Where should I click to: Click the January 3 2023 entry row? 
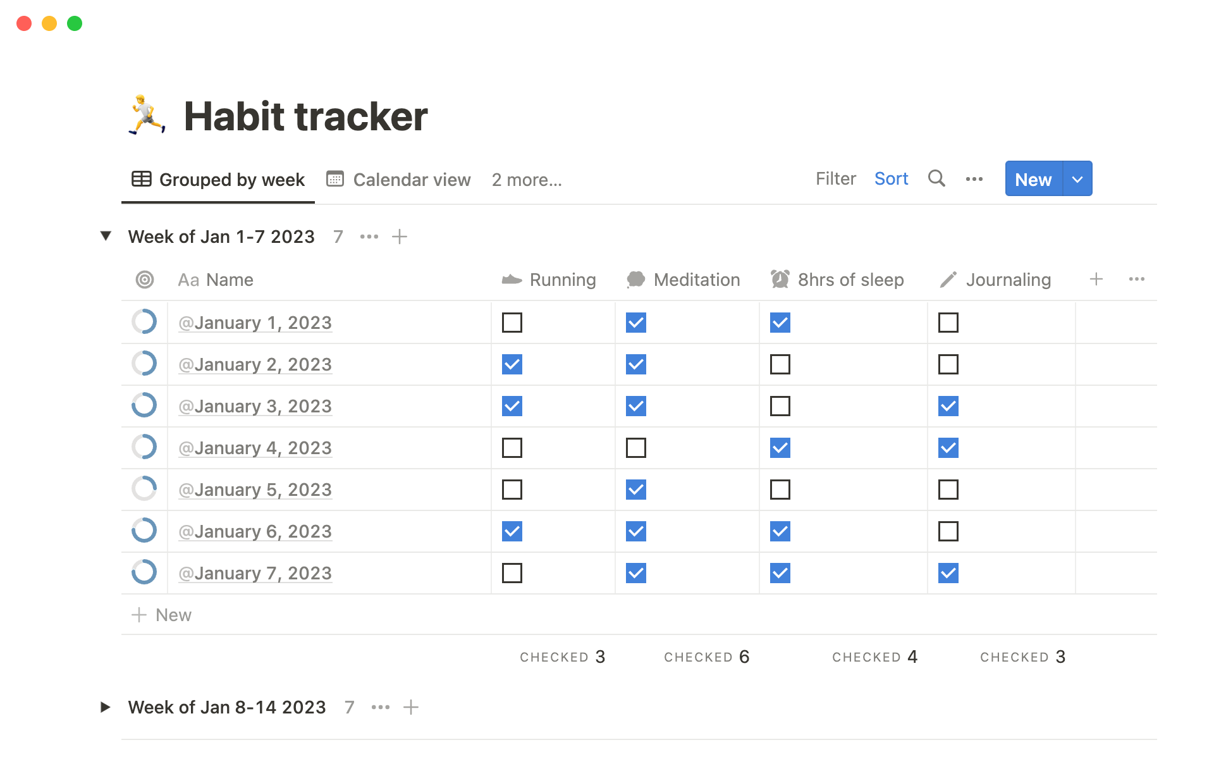coord(255,405)
